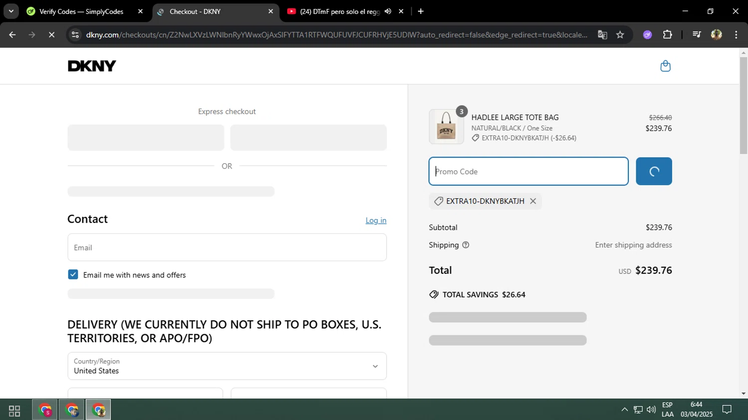The width and height of the screenshot is (748, 420).
Task: Remove the EXTRA10-DKNYBKATJH promo code
Action: [x=533, y=201]
